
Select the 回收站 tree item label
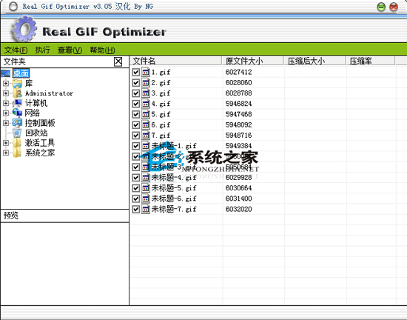pos(36,133)
